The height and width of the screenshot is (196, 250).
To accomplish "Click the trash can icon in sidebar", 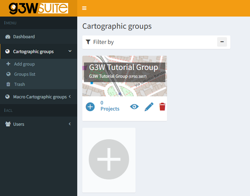I will click(8, 84).
